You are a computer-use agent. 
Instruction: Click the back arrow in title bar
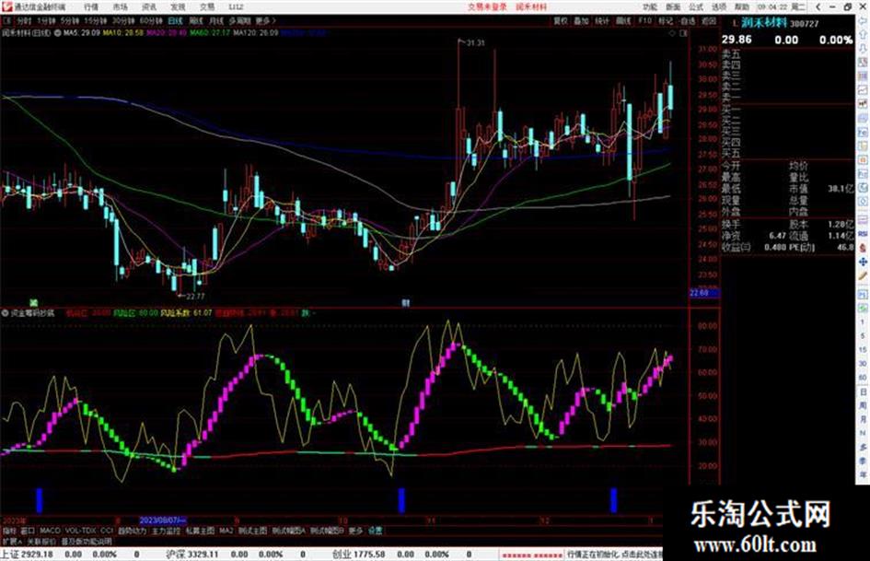click(x=818, y=6)
